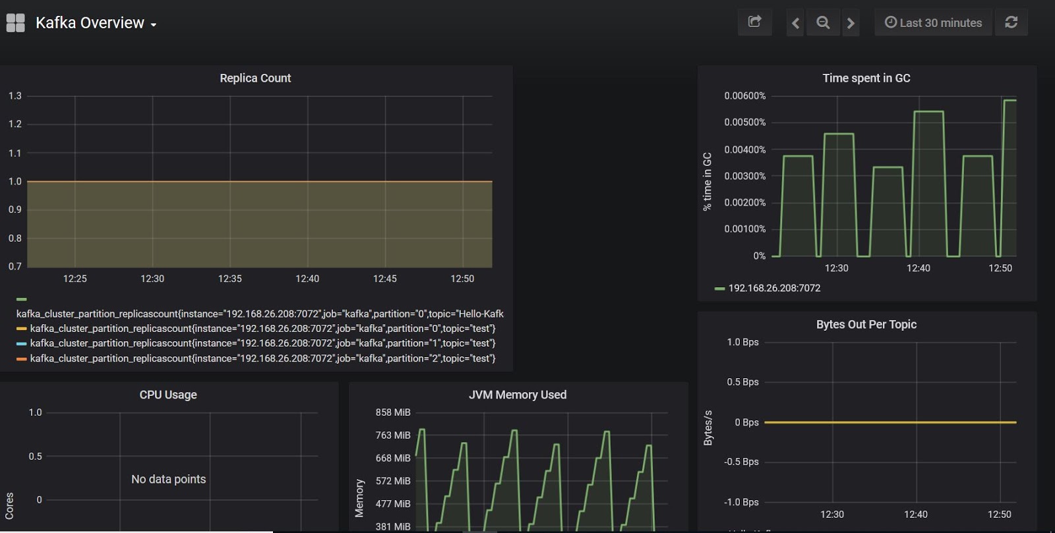The image size is (1055, 533).
Task: Open the CPU Usage panel title menu
Action: [168, 395]
